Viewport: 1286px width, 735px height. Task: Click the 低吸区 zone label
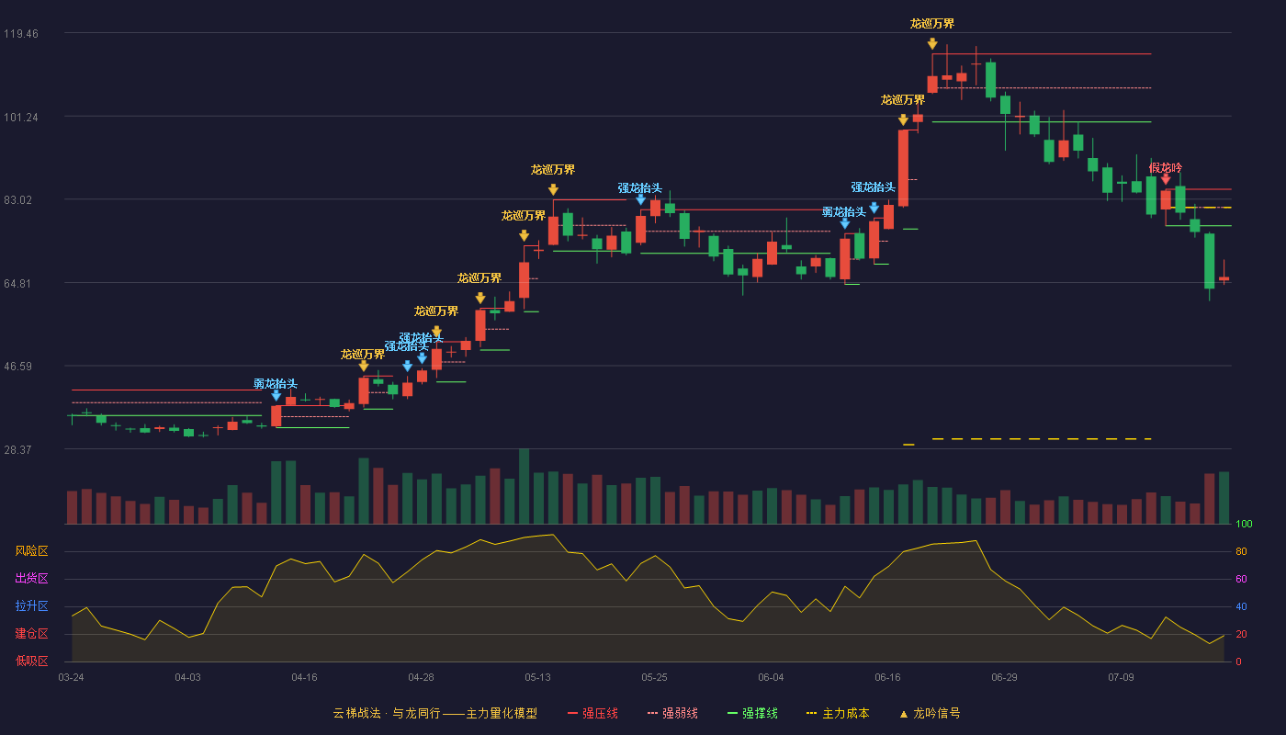click(31, 661)
